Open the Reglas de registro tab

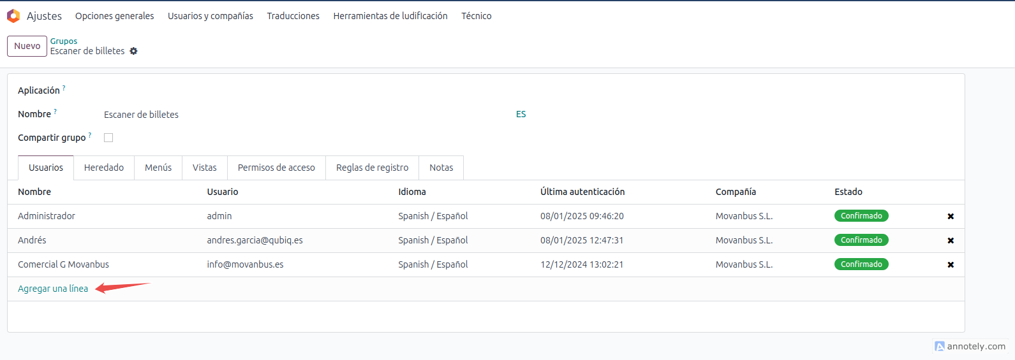[372, 168]
